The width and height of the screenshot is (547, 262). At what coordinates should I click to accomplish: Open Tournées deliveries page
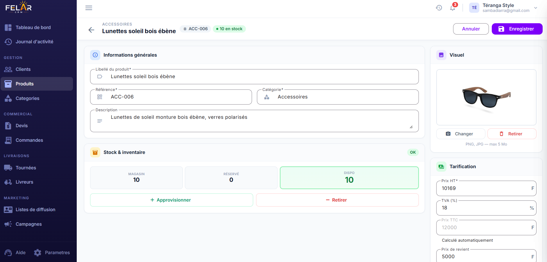(37, 168)
